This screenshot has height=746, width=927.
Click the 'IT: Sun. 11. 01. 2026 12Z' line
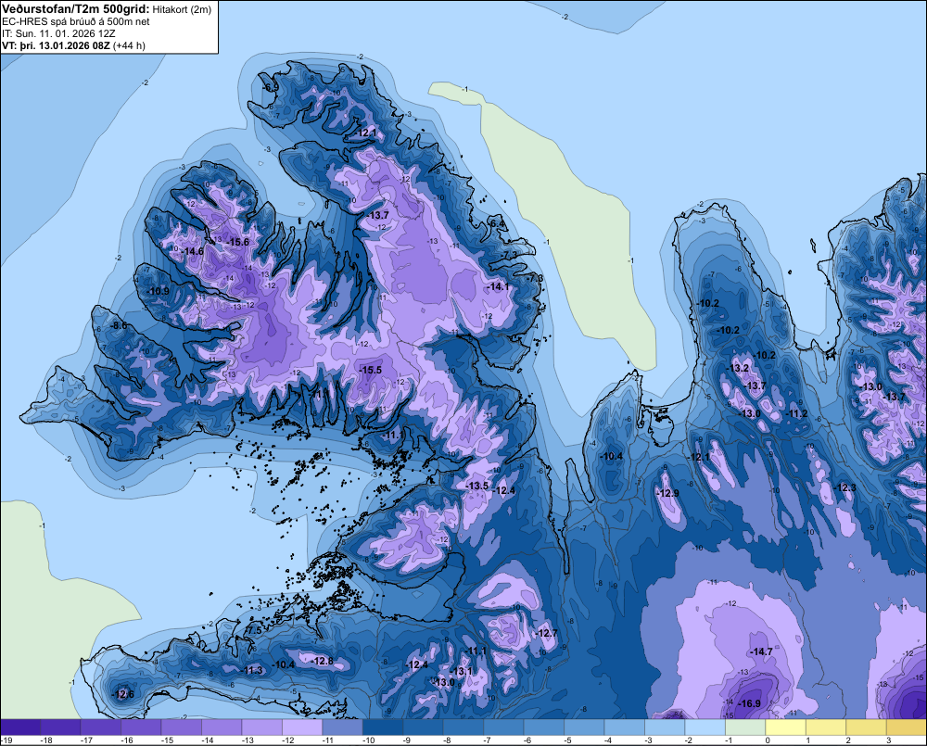coord(58,33)
